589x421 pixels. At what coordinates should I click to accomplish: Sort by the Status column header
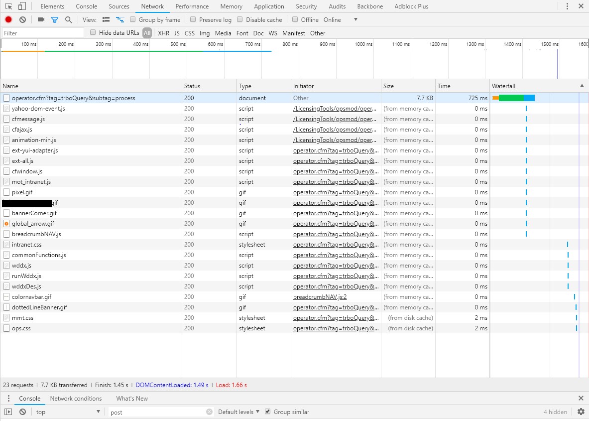(x=209, y=86)
